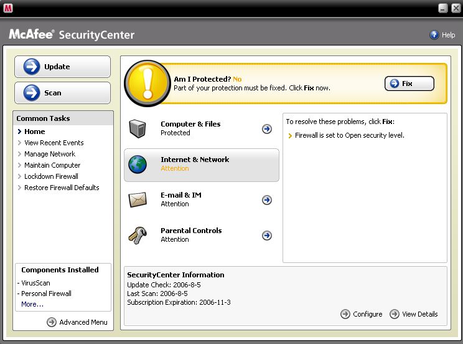Click the blue Scan arrow icon
This screenshot has width=463, height=344.
click(32, 93)
